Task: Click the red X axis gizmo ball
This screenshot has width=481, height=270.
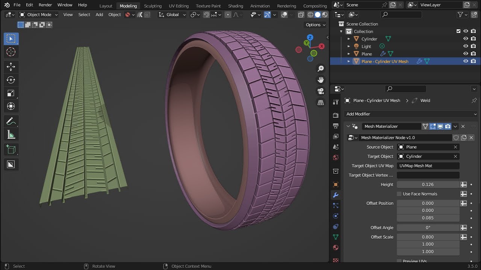Action: pos(322,46)
